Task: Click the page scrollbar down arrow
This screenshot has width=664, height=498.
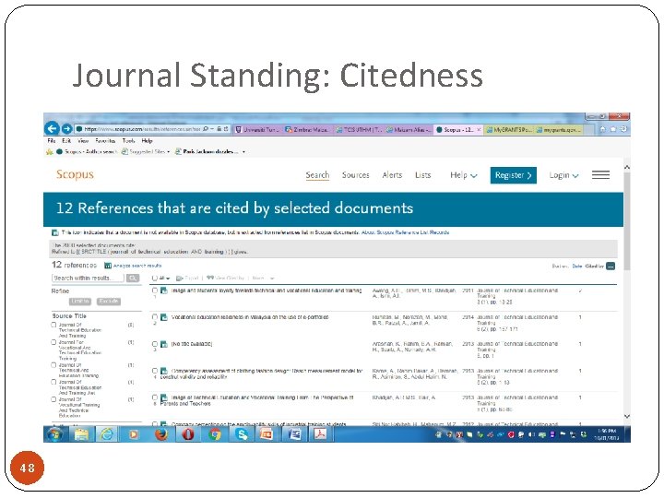Action: point(627,416)
